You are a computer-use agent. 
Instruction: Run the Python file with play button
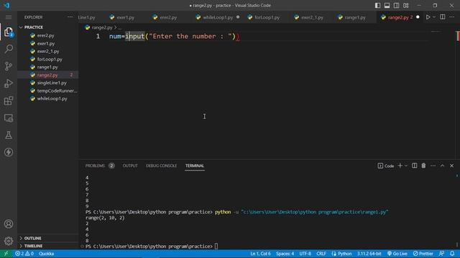tap(428, 17)
